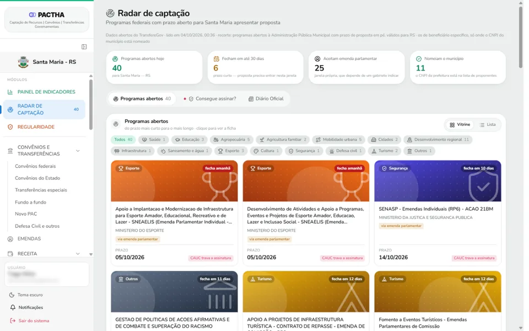
Task: Filter programs by Defesa civil
Action: pos(346,151)
